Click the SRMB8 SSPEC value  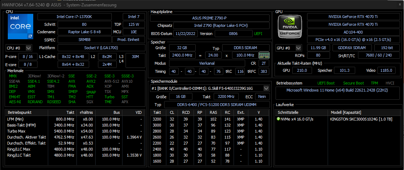click(x=85, y=40)
